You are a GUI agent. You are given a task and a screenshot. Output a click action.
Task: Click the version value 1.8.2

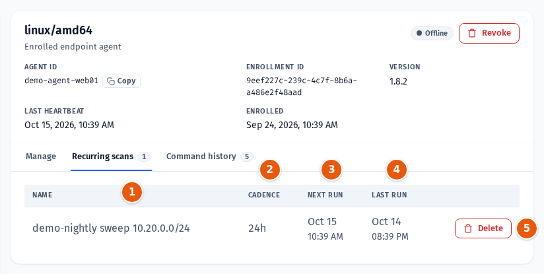tap(398, 81)
